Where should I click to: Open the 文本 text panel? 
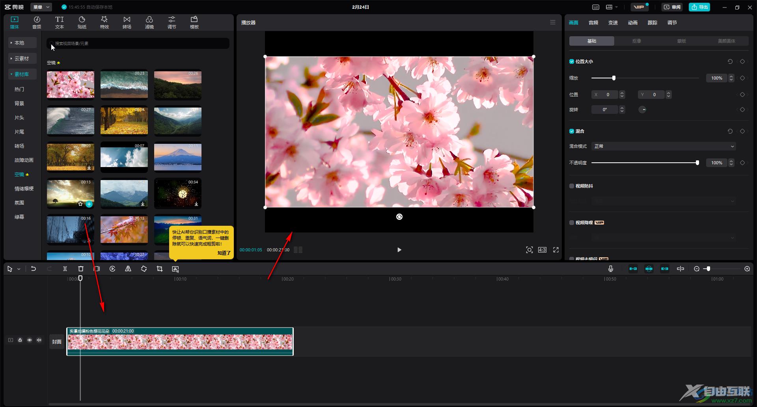59,22
